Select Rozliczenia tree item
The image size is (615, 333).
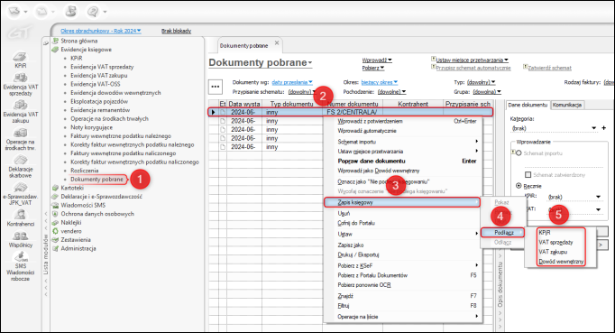[x=85, y=171]
